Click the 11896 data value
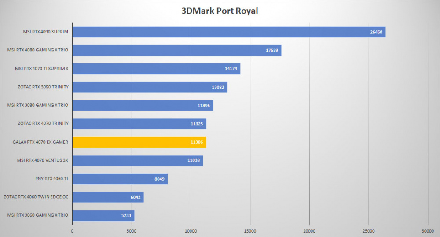Viewport: 440px width, 237px height. tap(204, 106)
